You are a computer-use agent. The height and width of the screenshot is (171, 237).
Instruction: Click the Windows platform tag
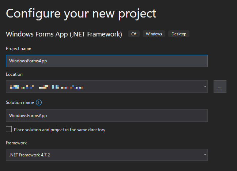(x=154, y=34)
